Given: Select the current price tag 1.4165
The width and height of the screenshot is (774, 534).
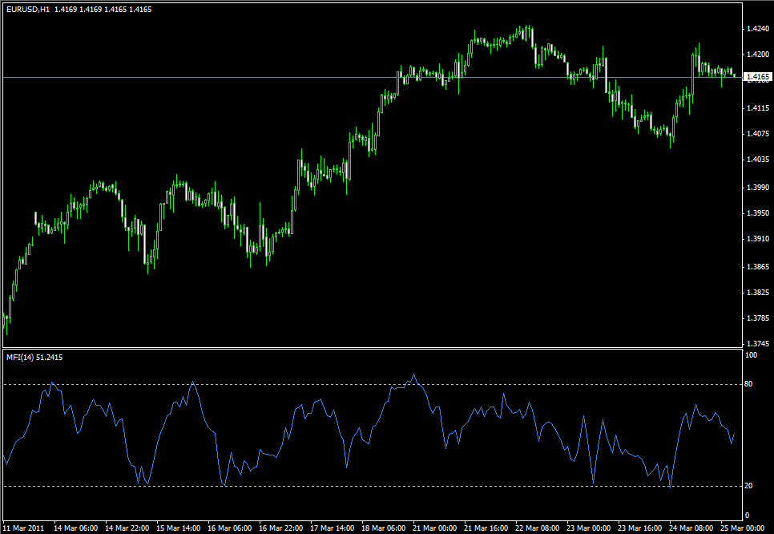Looking at the screenshot, I should point(758,76).
